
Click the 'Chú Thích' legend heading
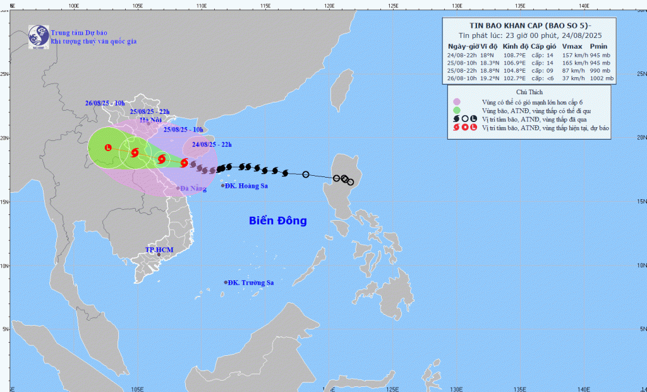coord(529,92)
